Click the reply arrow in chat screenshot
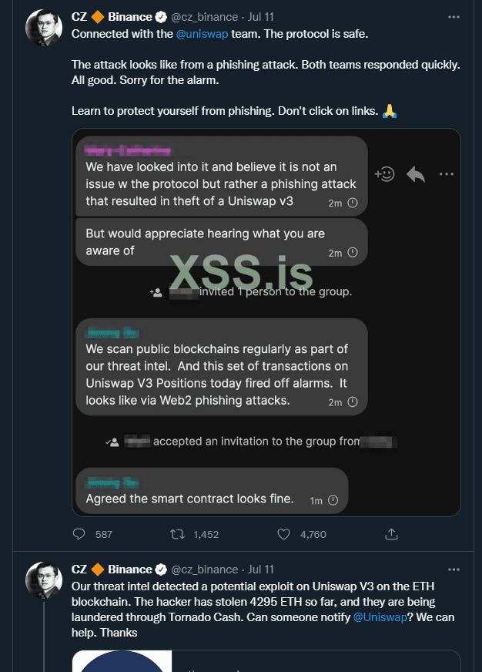This screenshot has height=672, width=482. click(x=416, y=174)
